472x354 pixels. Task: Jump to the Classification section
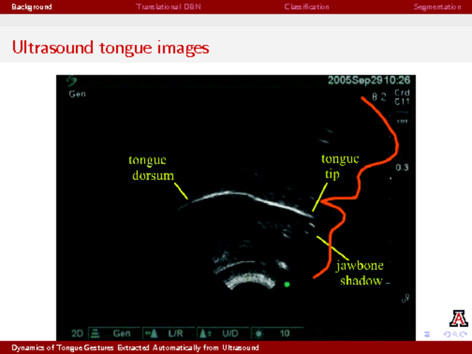[x=306, y=7]
